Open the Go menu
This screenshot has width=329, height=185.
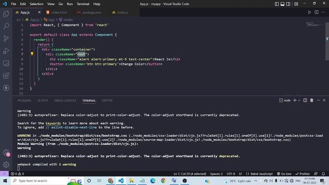tap(61, 4)
